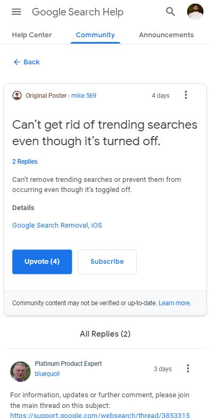Go to the Announcements tab

point(166,35)
